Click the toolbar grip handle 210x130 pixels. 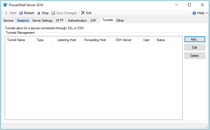coord(3,13)
